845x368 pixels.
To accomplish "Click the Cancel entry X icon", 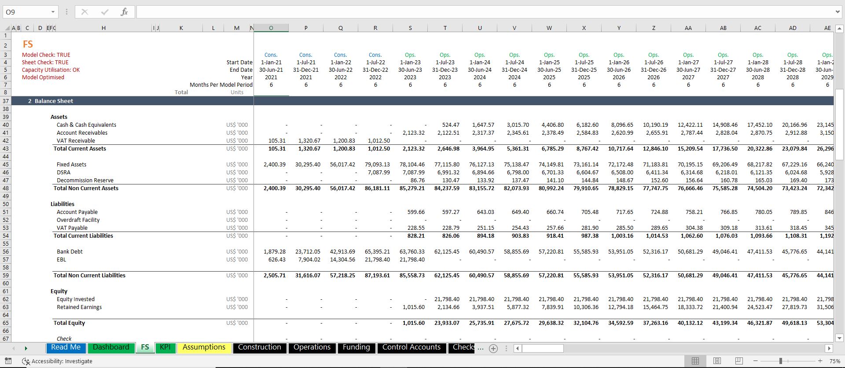I will tap(84, 12).
